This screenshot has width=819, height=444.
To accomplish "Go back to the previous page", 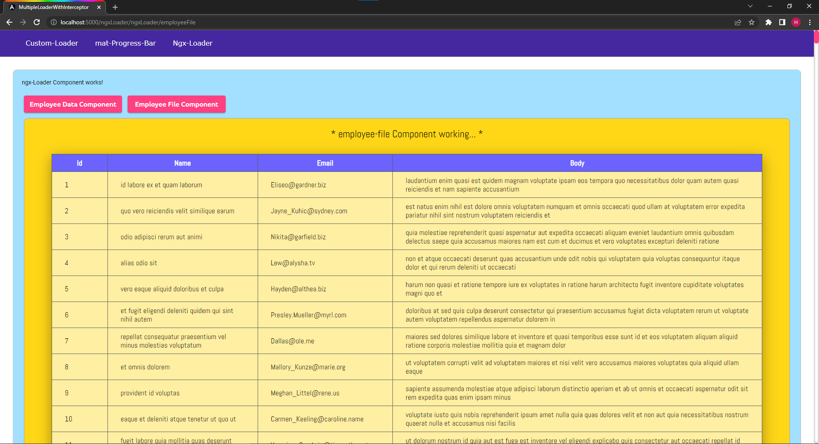I will [x=9, y=22].
